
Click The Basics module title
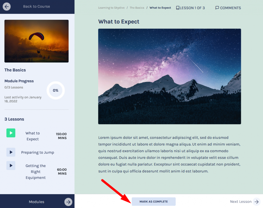pos(15,70)
